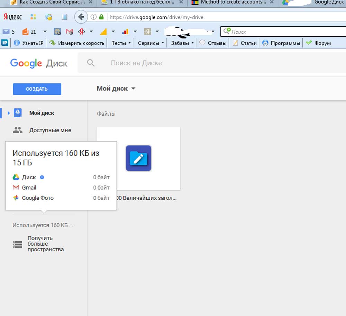346x316 pixels.
Task: Open the Забавы dropdown menu
Action: [x=182, y=43]
